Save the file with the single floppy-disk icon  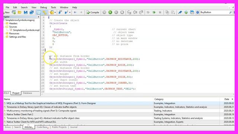click(26, 12)
